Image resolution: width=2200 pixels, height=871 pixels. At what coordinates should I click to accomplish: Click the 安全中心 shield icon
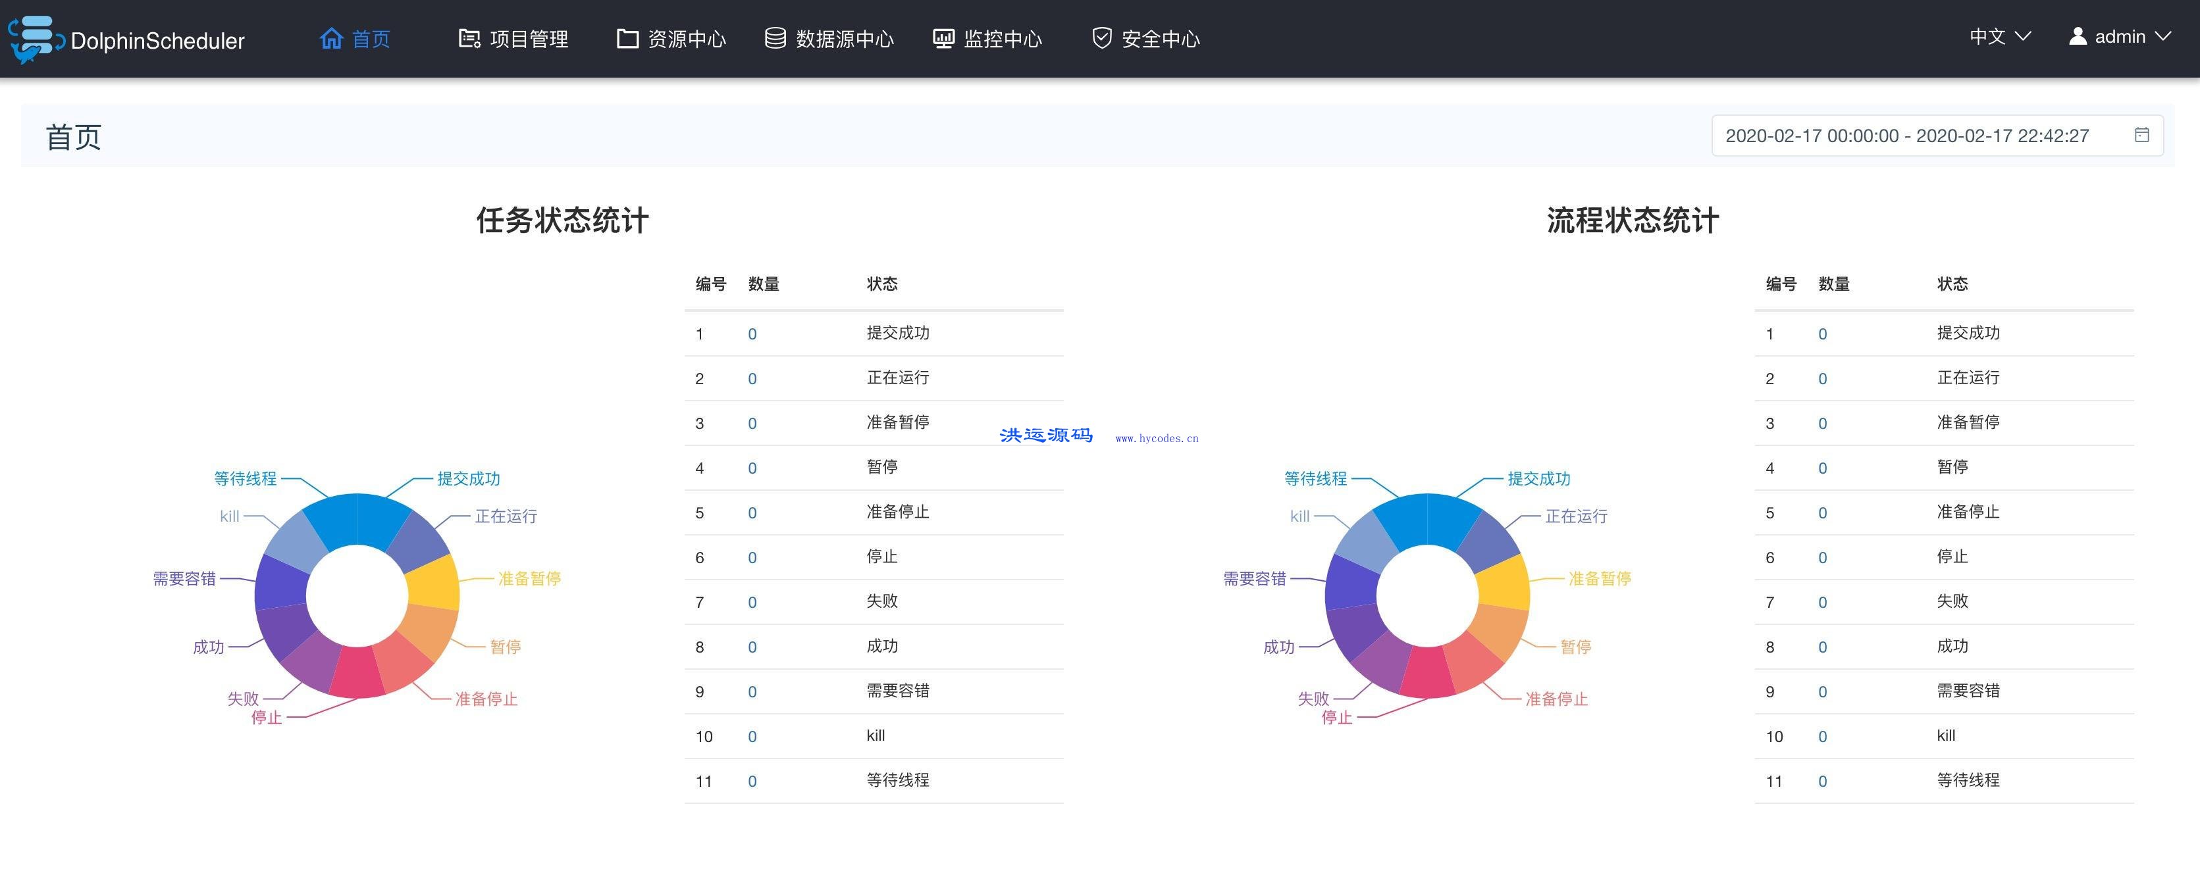(x=1102, y=38)
